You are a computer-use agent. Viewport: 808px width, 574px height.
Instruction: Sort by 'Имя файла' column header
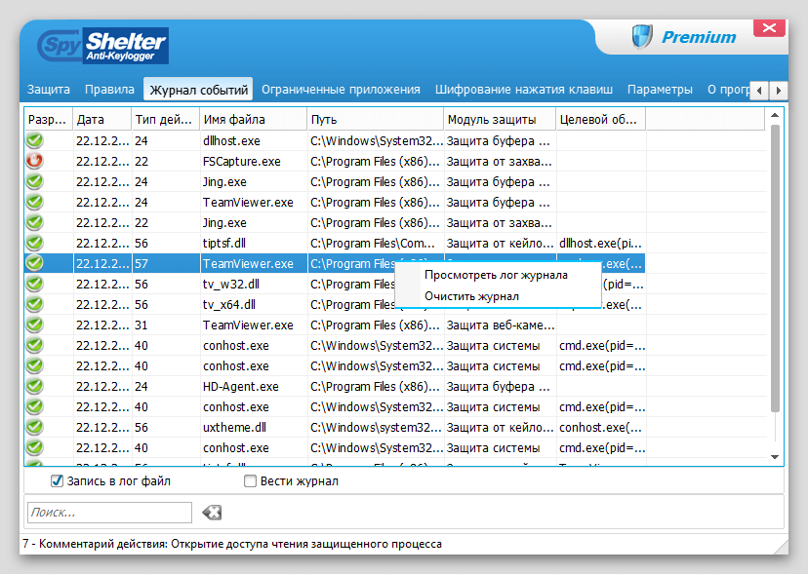[253, 120]
